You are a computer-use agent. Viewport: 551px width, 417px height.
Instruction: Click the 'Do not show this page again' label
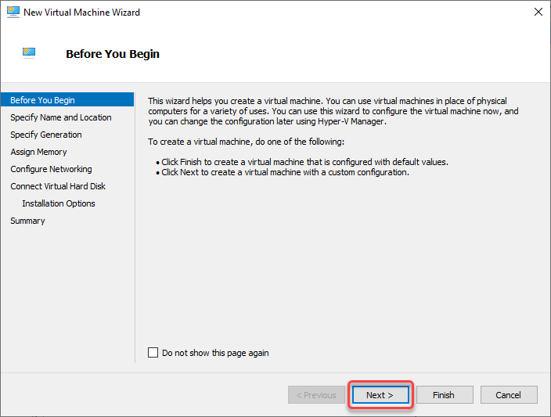[215, 353]
